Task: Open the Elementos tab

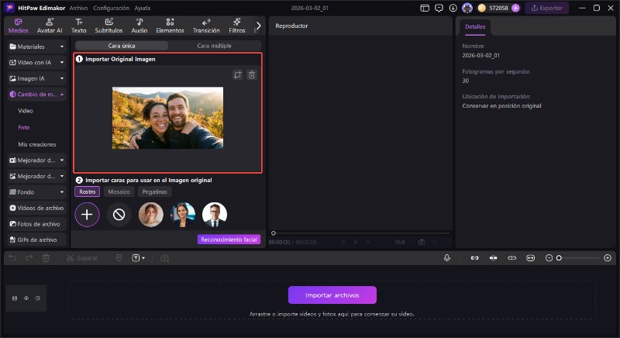Action: tap(170, 26)
